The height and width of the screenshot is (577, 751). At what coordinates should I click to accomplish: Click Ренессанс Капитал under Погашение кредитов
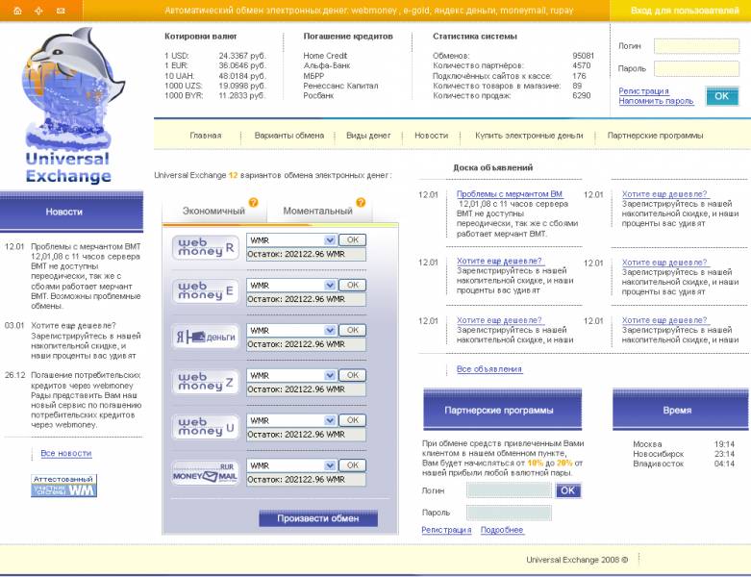[x=340, y=86]
